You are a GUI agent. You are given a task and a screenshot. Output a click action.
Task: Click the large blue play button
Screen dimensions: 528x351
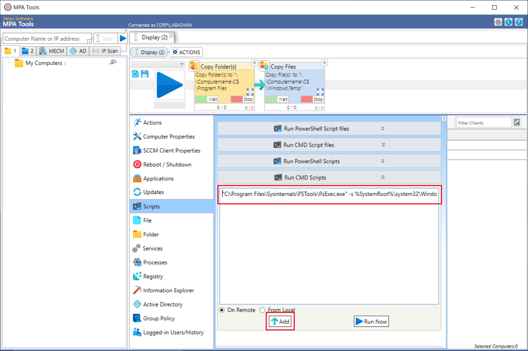(x=170, y=85)
